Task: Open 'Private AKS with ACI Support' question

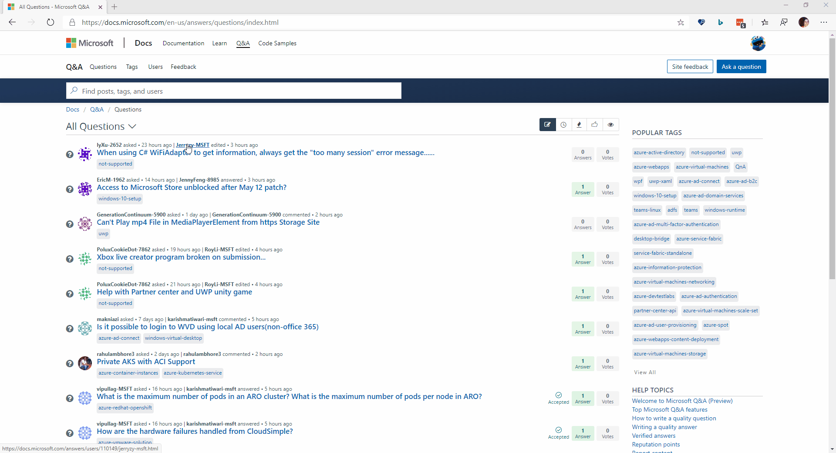Action: [x=146, y=362]
